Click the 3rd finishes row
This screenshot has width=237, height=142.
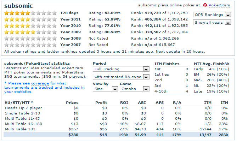pos(171,85)
